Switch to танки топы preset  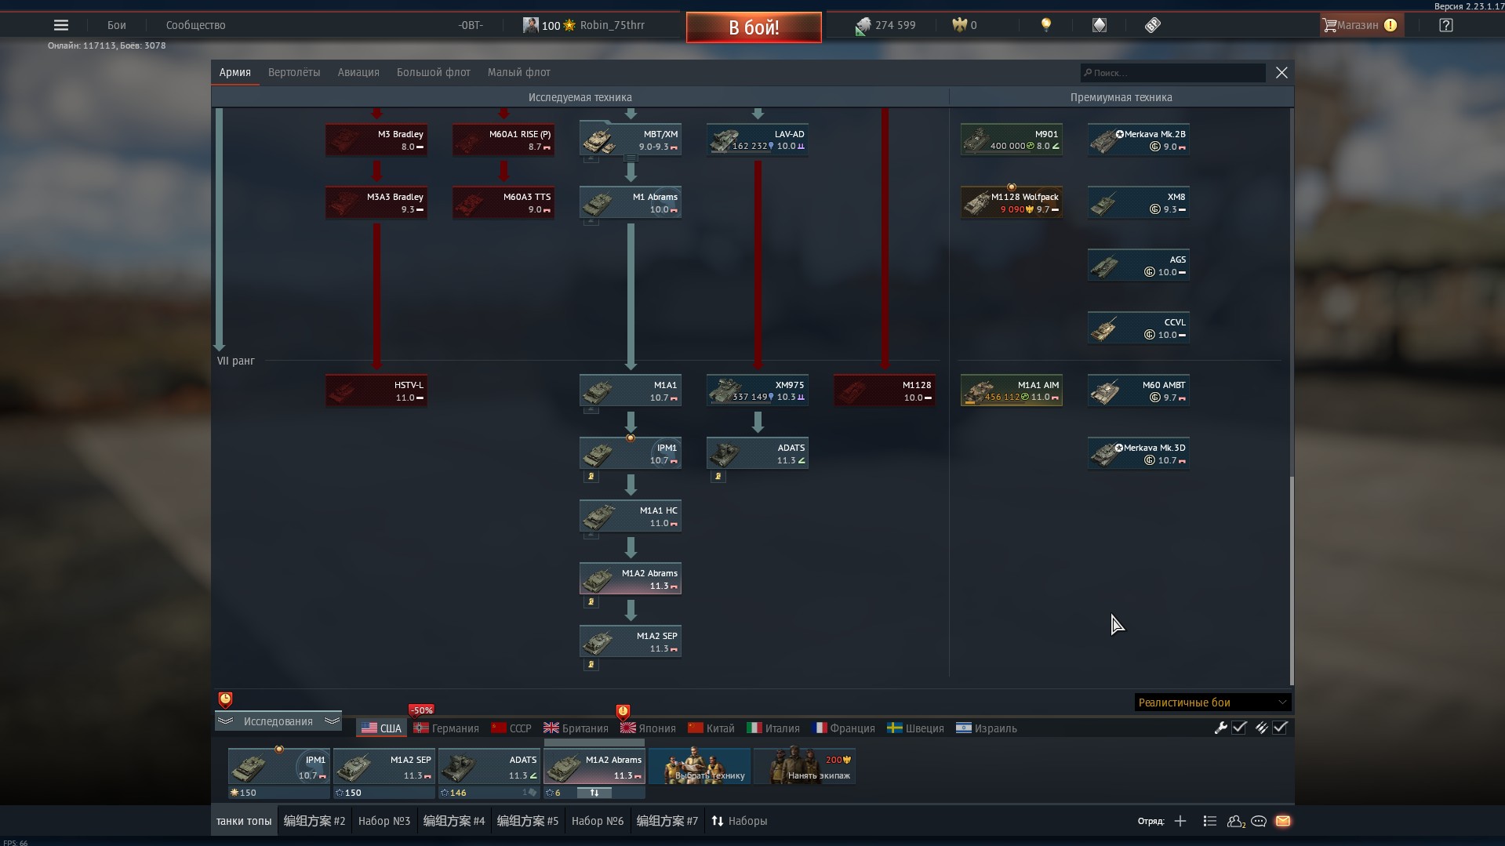point(244,821)
